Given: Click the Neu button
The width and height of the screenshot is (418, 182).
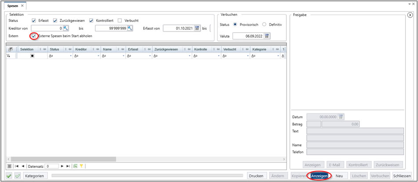Looking at the screenshot, I should [x=339, y=175].
